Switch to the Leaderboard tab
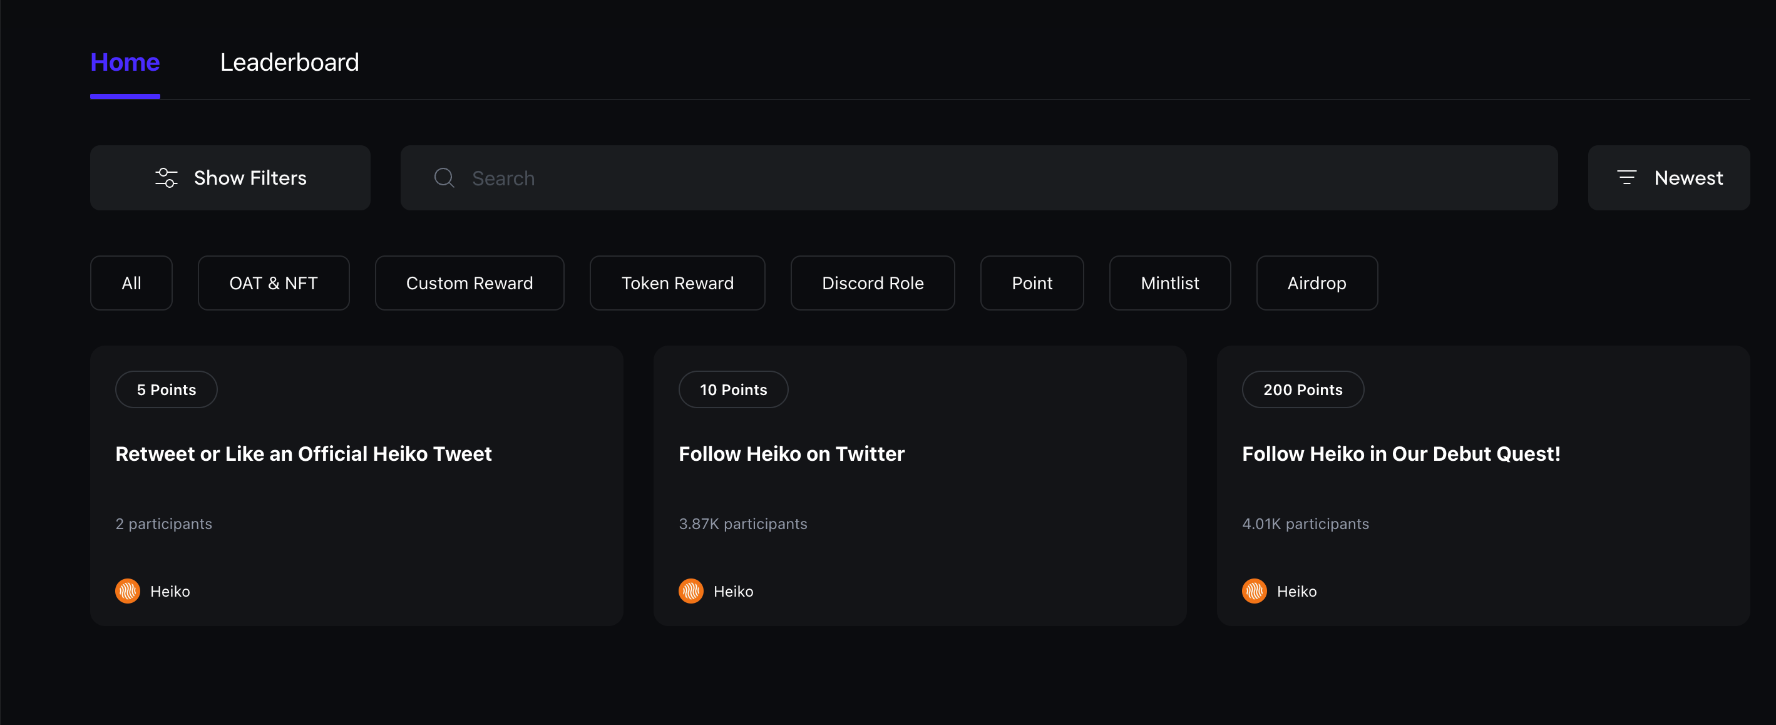The height and width of the screenshot is (725, 1776). (x=290, y=63)
